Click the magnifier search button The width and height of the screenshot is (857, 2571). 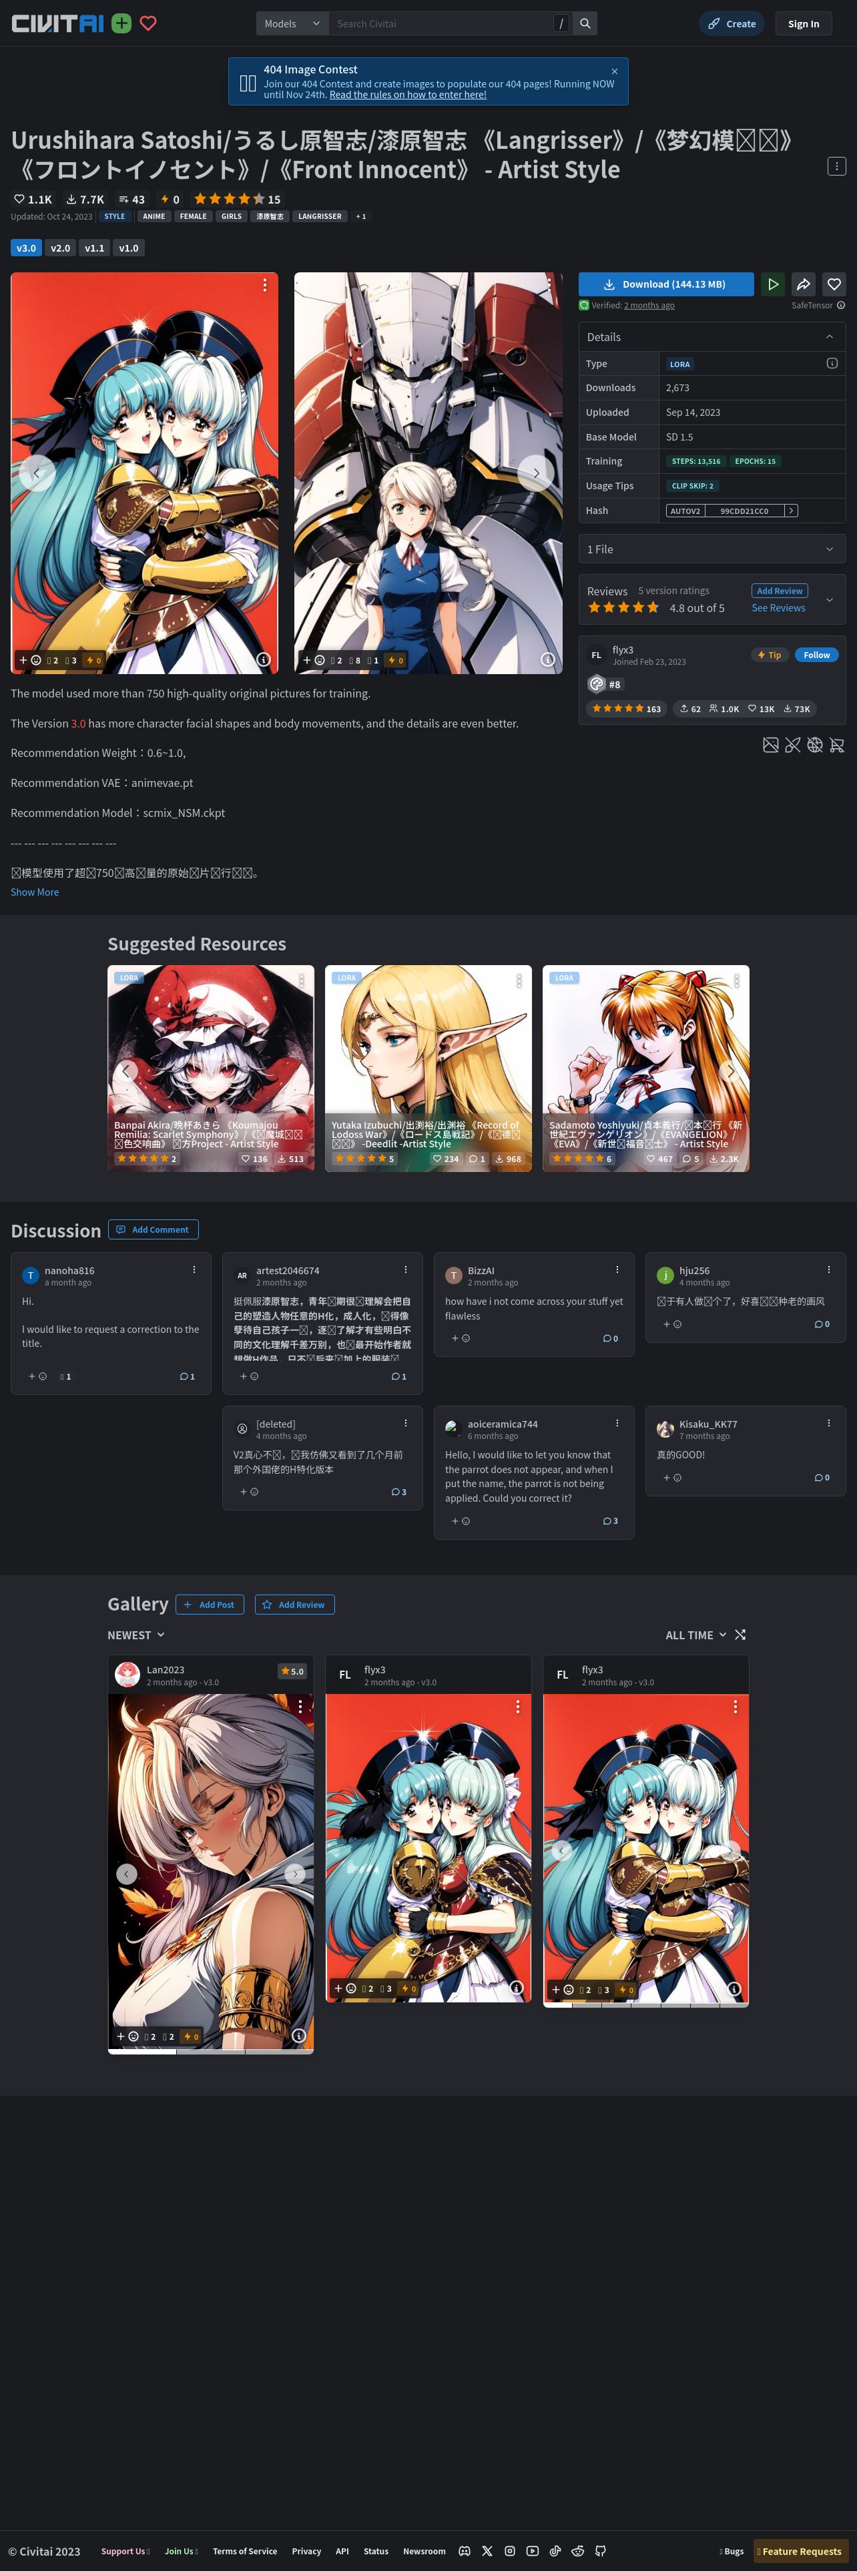pyautogui.click(x=585, y=23)
